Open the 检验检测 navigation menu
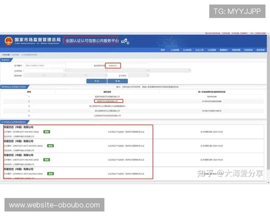 coord(236,50)
